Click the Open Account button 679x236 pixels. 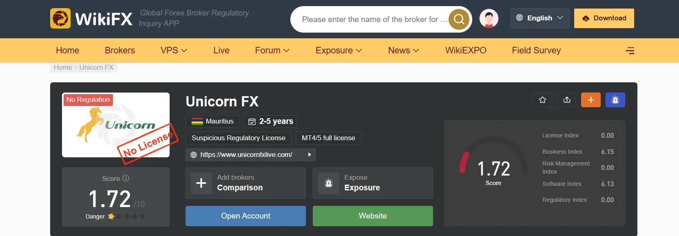pyautogui.click(x=246, y=216)
